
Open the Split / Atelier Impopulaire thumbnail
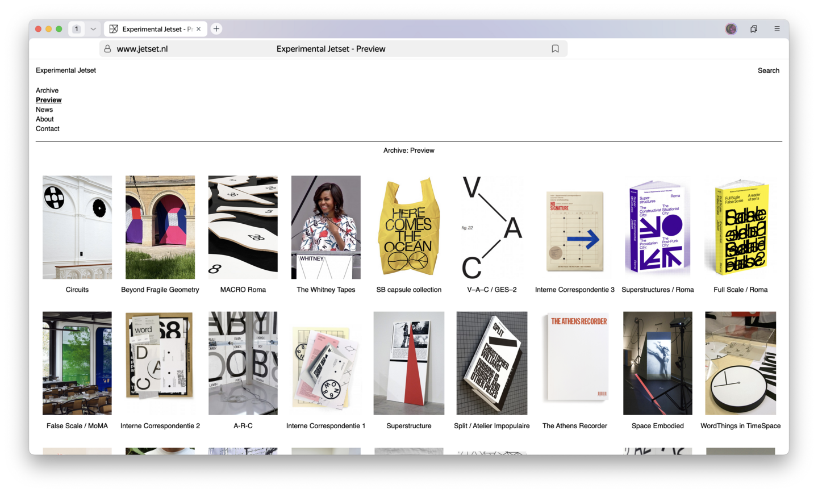point(492,363)
